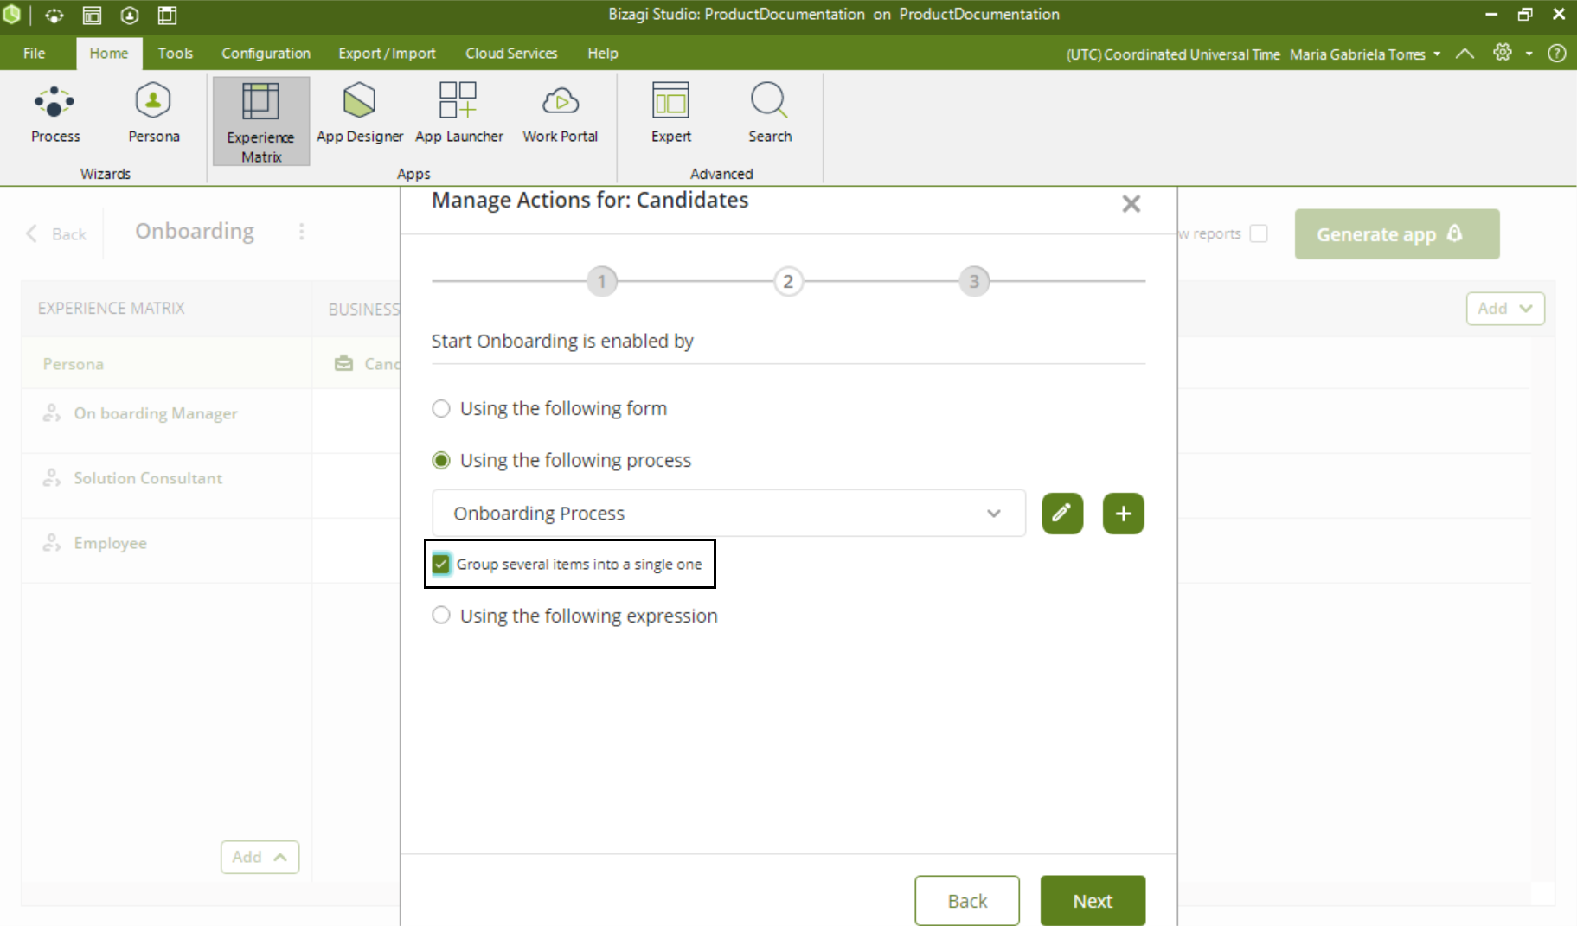This screenshot has width=1577, height=926.
Task: Select Using the following form option
Action: pos(441,408)
